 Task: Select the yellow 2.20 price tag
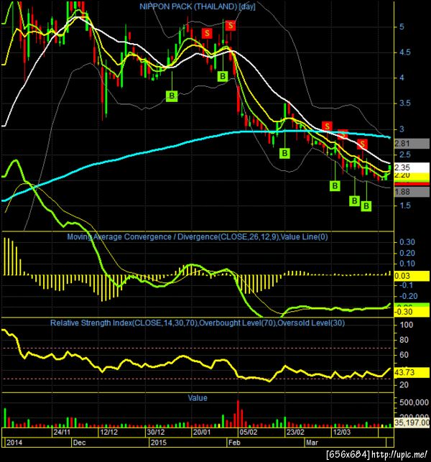click(412, 176)
